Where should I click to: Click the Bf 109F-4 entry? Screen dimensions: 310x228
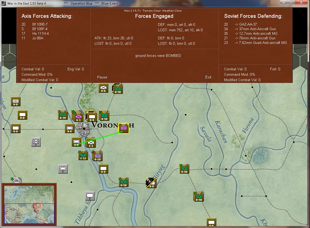click(x=40, y=29)
